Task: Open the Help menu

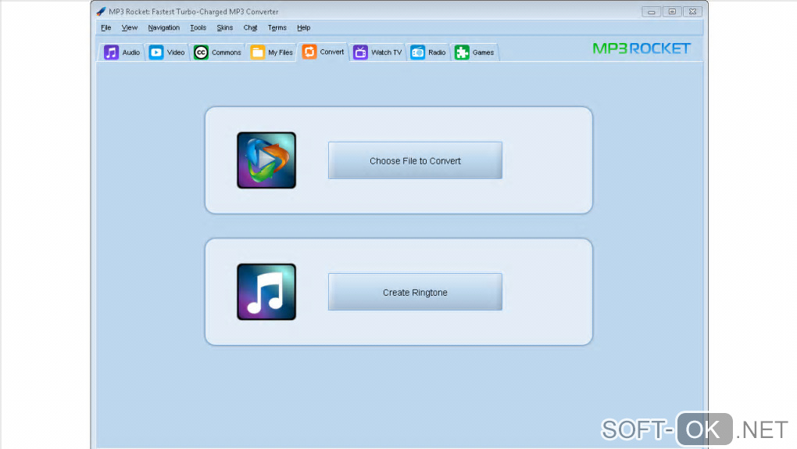Action: tap(303, 27)
